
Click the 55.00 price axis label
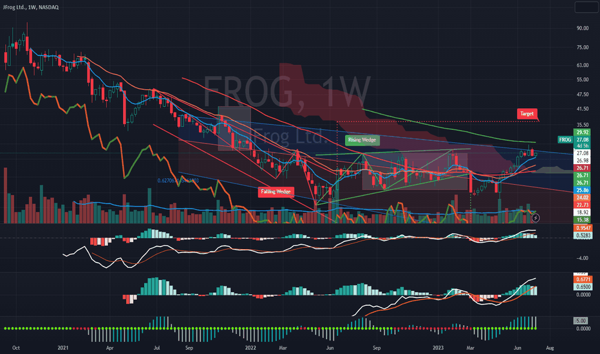(x=583, y=80)
